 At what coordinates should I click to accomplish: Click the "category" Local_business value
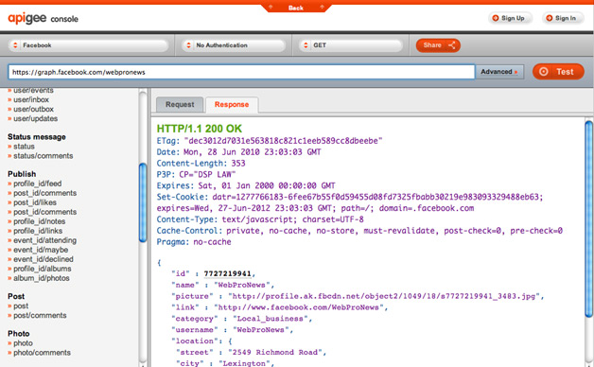click(x=271, y=319)
